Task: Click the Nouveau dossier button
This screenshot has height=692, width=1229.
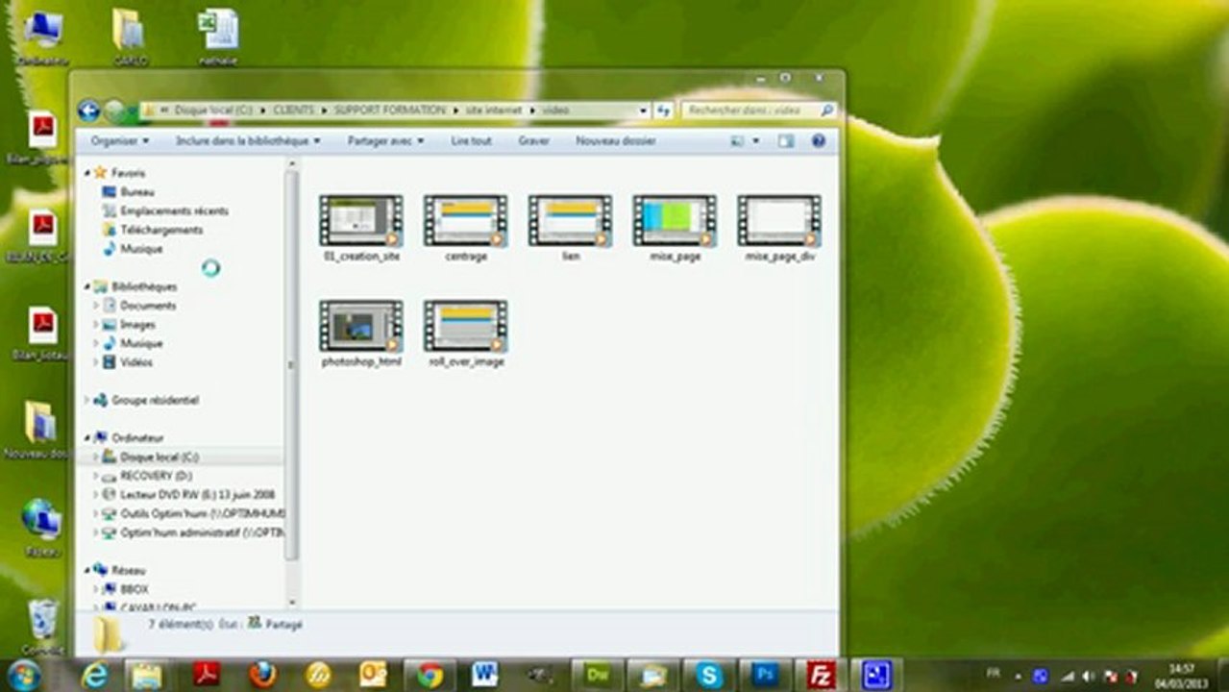Action: coord(615,141)
